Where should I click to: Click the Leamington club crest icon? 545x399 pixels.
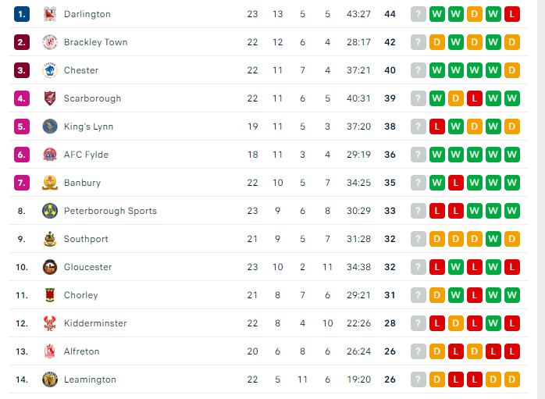tap(50, 379)
